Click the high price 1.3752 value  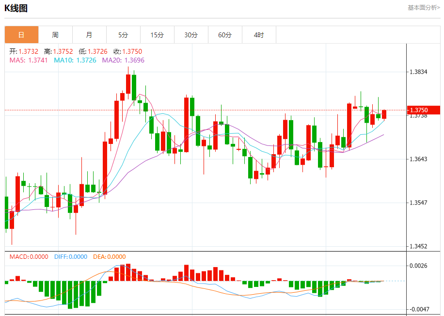point(63,51)
